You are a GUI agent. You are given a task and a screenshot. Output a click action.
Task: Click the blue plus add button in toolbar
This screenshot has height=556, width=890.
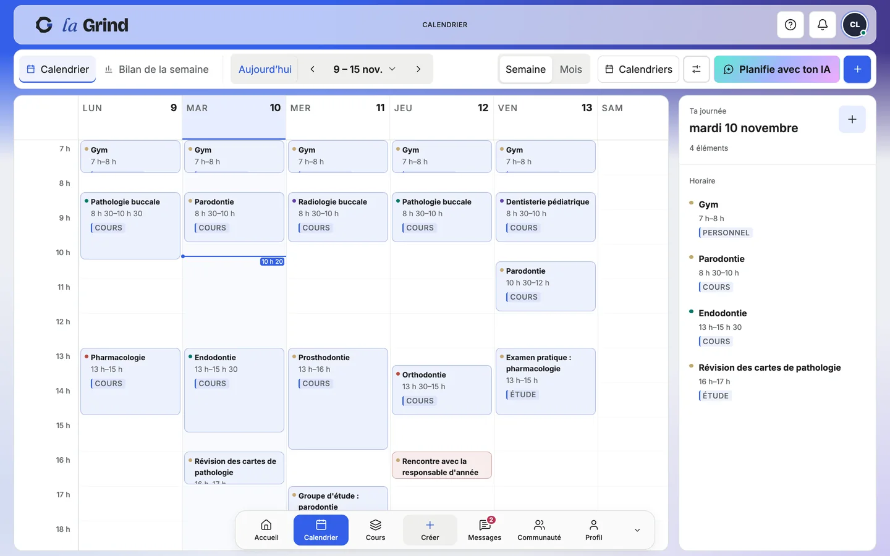click(857, 69)
